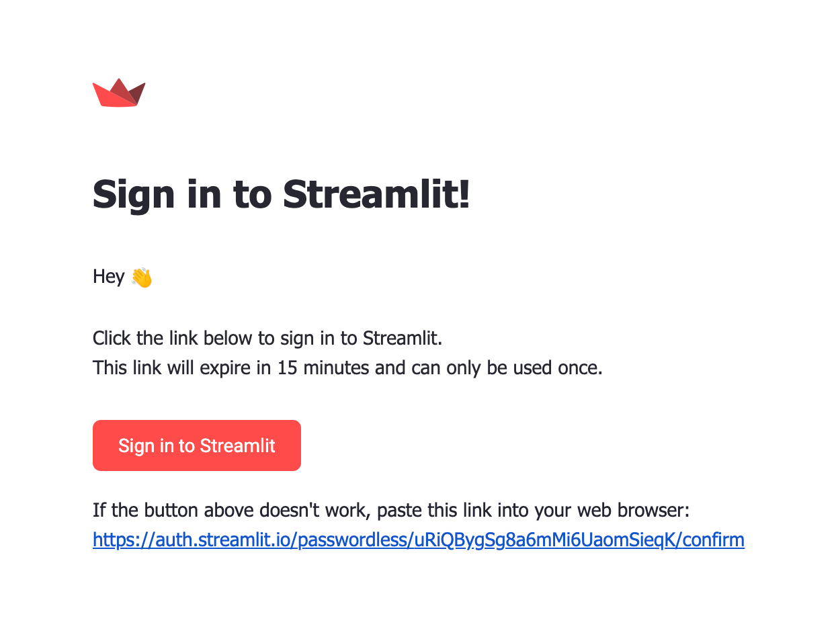Click the word "Streamlit!" in the heading
The image size is (838, 639).
tap(376, 194)
